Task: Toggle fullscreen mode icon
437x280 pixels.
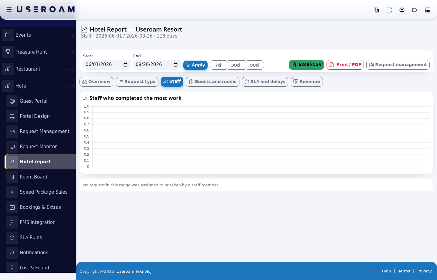Action: (389, 10)
